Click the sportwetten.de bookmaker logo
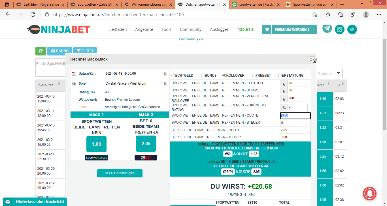Viewport: 387px width, 206px height. 97,158
